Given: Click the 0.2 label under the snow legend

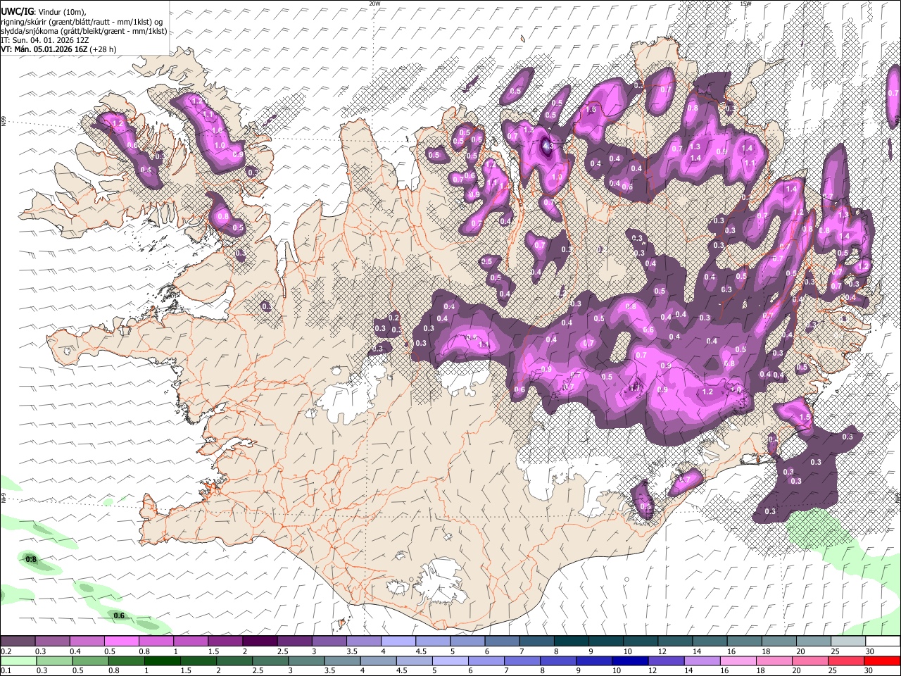Looking at the screenshot, I should coord(6,651).
